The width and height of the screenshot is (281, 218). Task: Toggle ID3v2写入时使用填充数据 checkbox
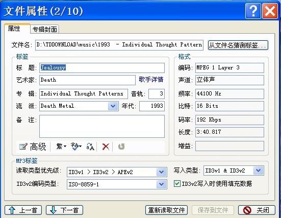pos(177,184)
